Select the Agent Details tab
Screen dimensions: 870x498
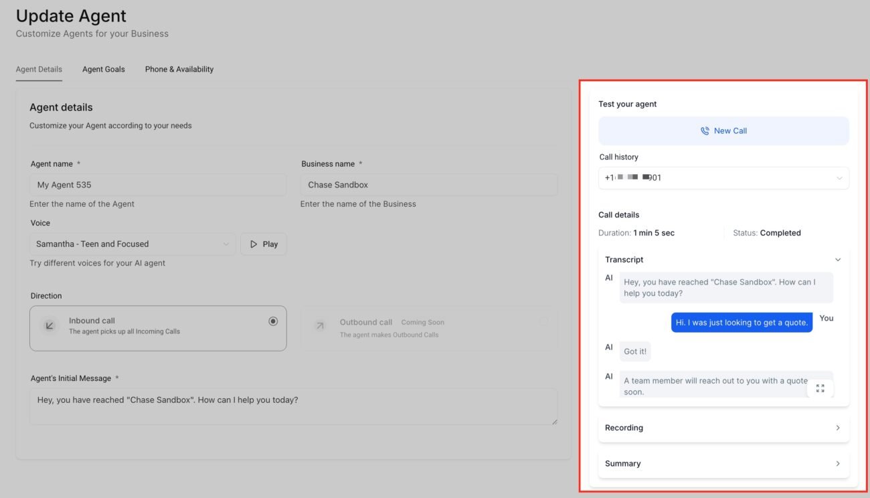(x=39, y=69)
